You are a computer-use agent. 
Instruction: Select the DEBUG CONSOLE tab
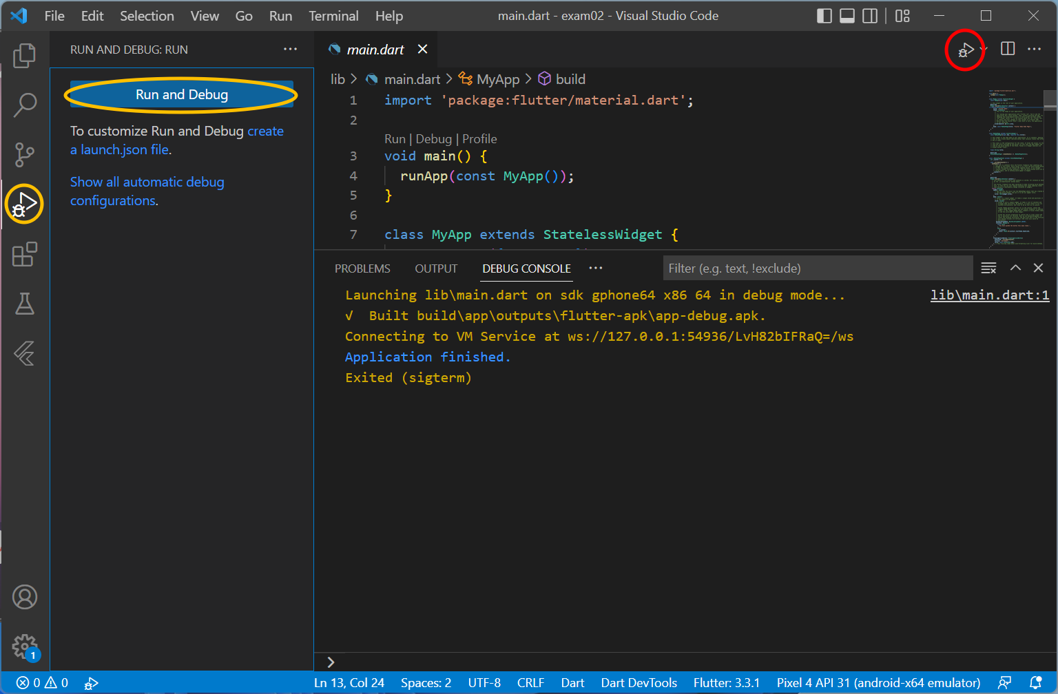526,269
